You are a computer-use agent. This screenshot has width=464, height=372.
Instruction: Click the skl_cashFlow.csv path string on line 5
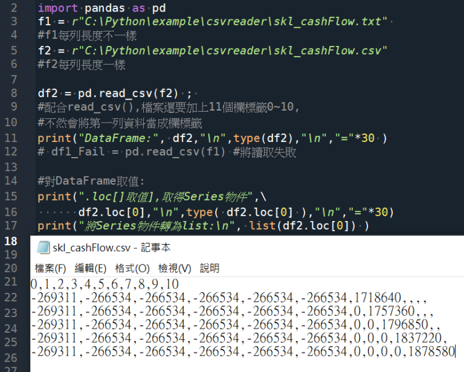click(x=230, y=51)
